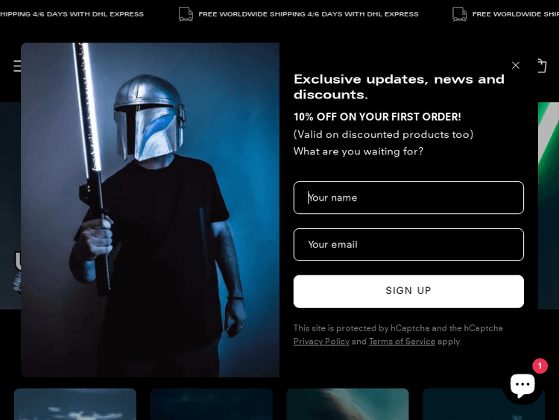Focus the Your email input field
This screenshot has width=559, height=420.
tap(408, 245)
